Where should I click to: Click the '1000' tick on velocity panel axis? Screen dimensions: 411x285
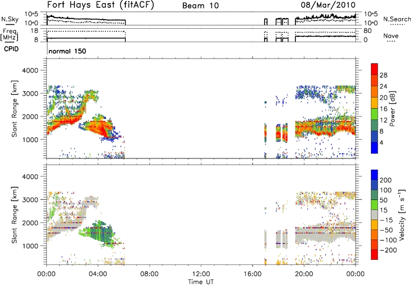point(30,246)
